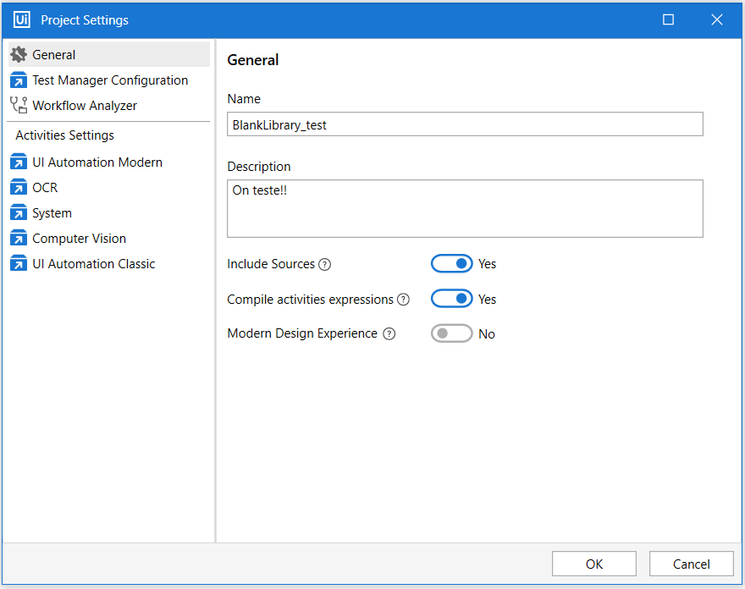Disable the Include Sources toggle

point(451,264)
